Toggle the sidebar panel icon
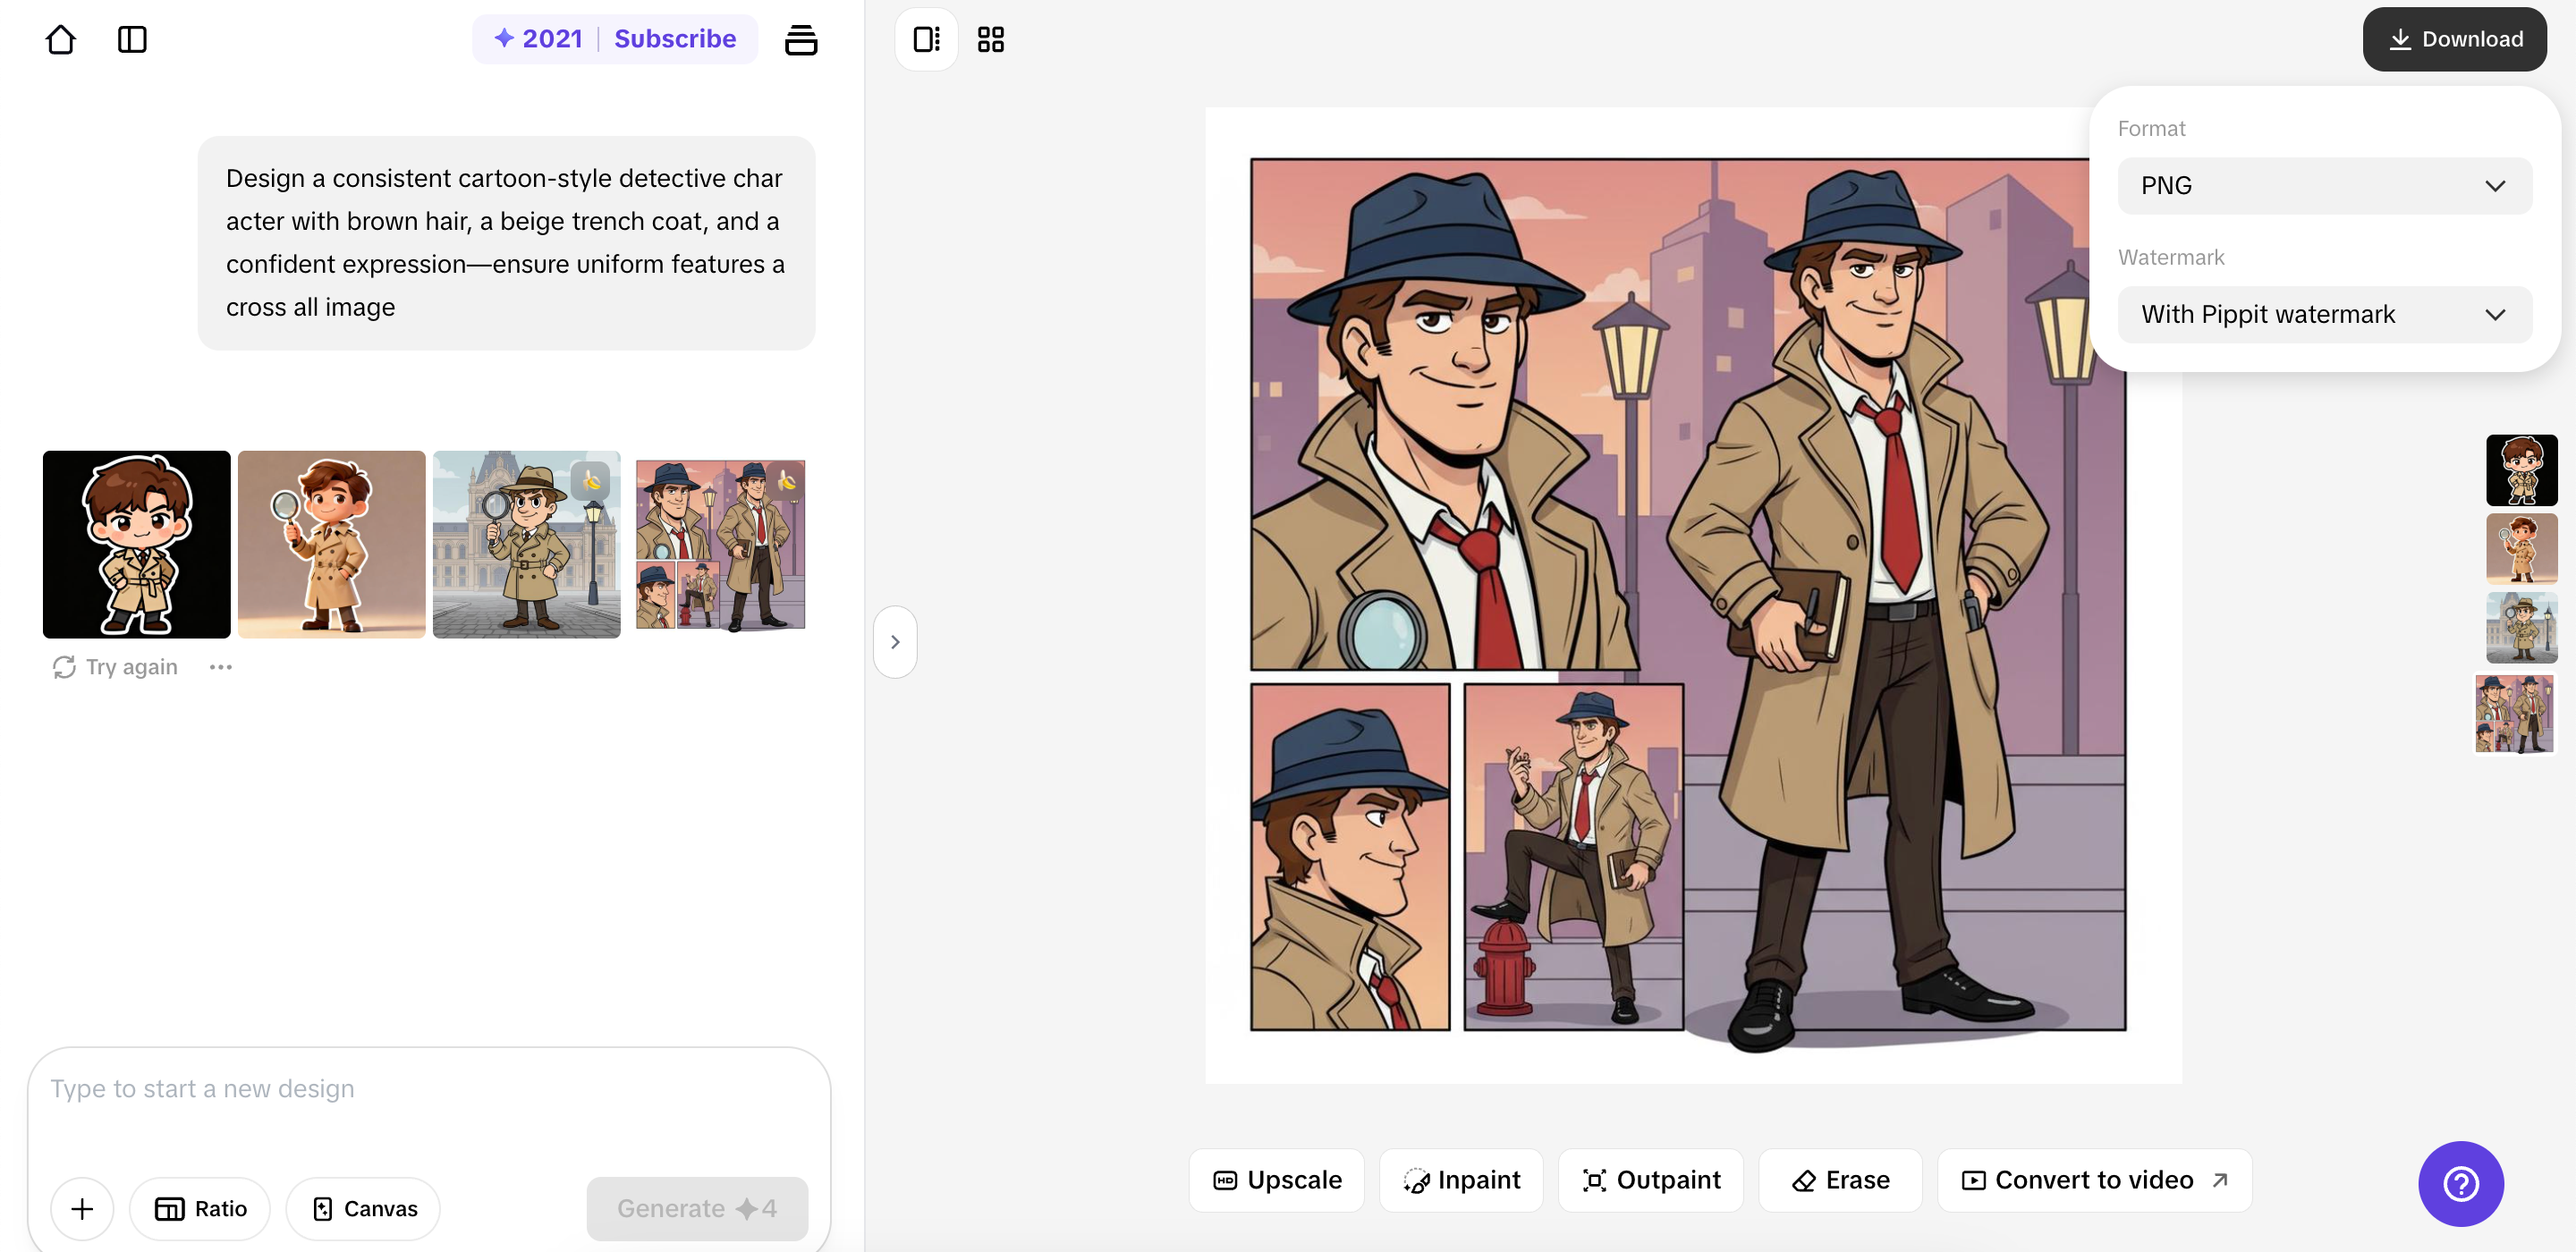This screenshot has height=1252, width=2576. point(133,39)
